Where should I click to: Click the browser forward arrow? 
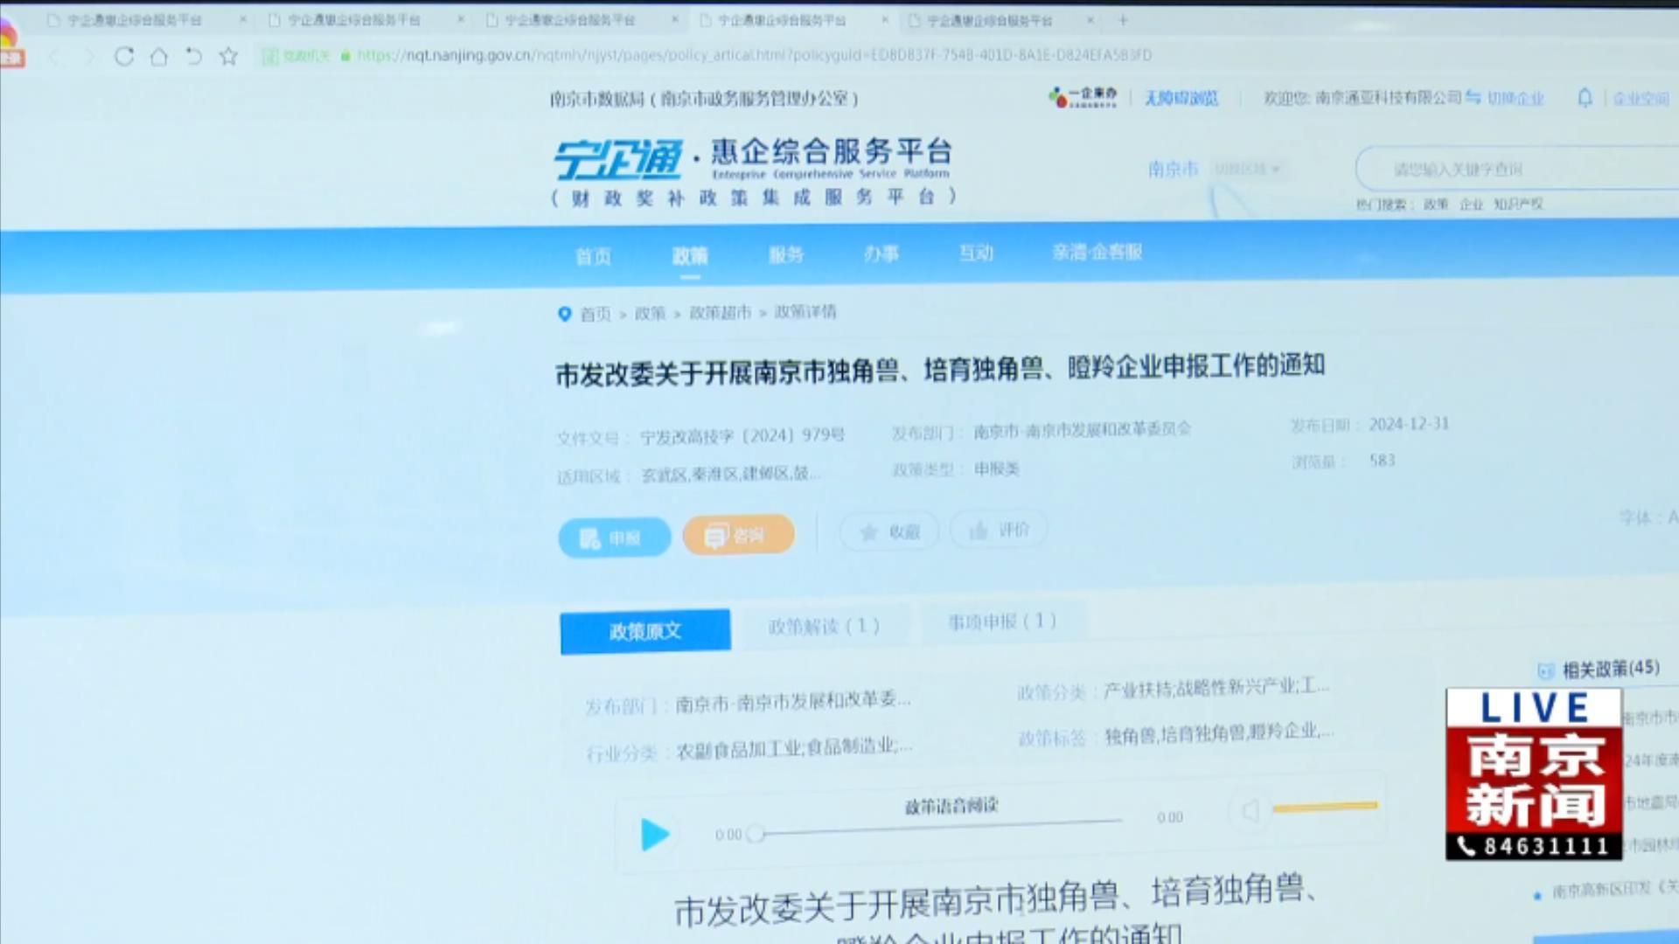tap(88, 57)
